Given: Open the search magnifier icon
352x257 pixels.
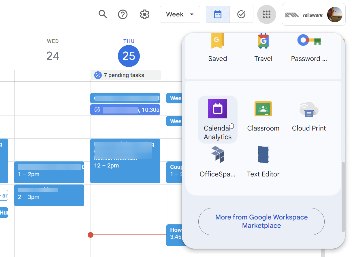Looking at the screenshot, I should (x=103, y=14).
